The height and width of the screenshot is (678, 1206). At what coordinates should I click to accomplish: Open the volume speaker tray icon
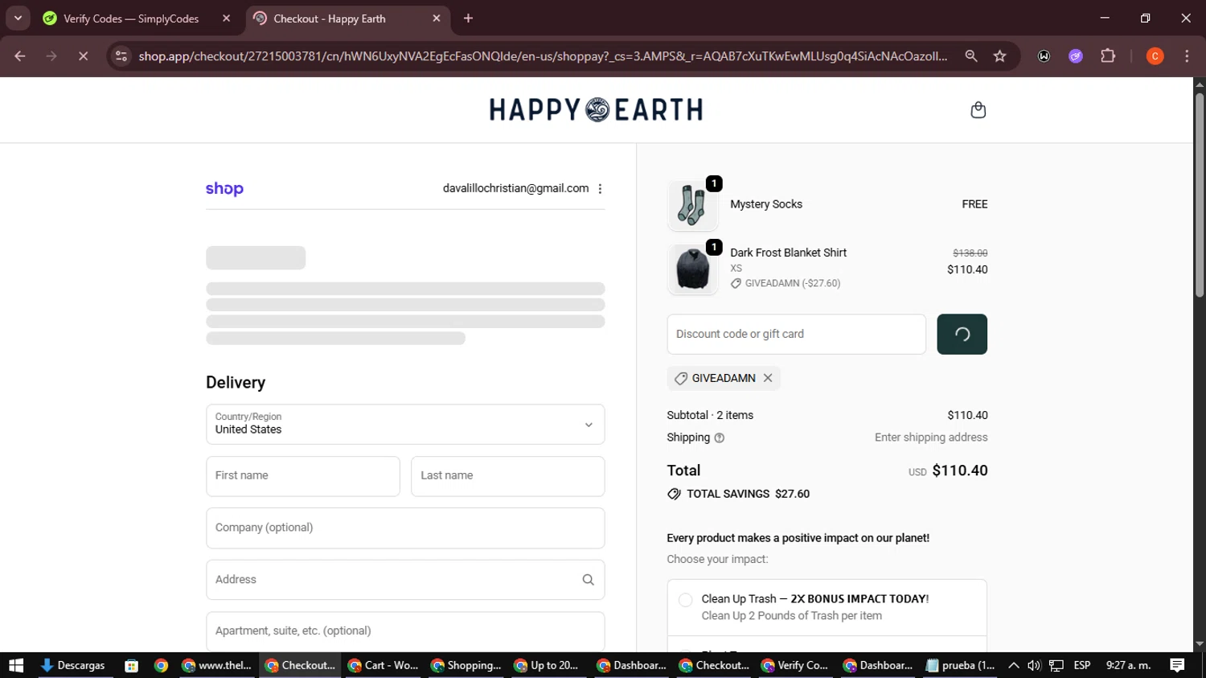1034,665
